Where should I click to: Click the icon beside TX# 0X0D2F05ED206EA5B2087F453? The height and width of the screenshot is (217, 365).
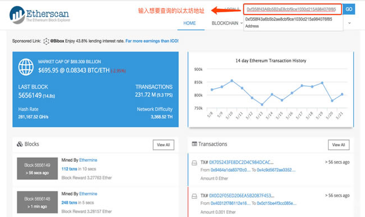coord(194,196)
